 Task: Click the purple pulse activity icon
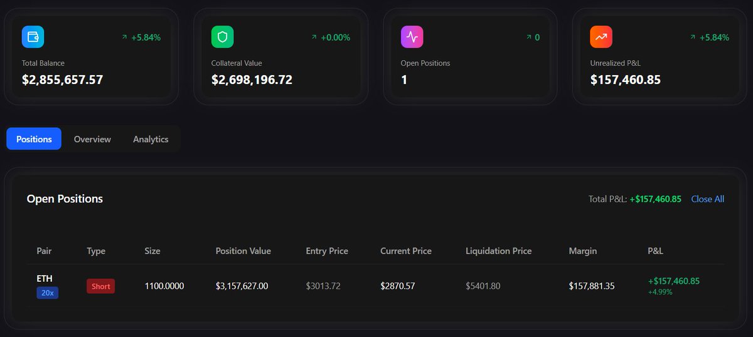(412, 37)
